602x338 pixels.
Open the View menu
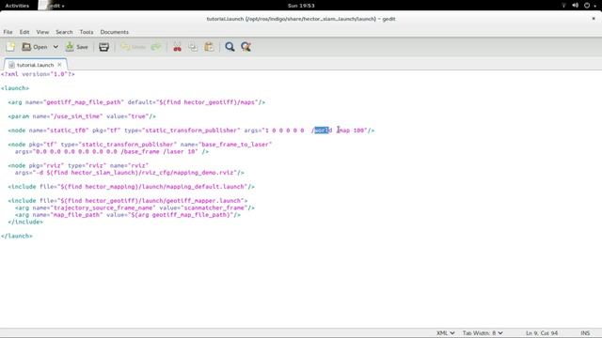(x=42, y=32)
